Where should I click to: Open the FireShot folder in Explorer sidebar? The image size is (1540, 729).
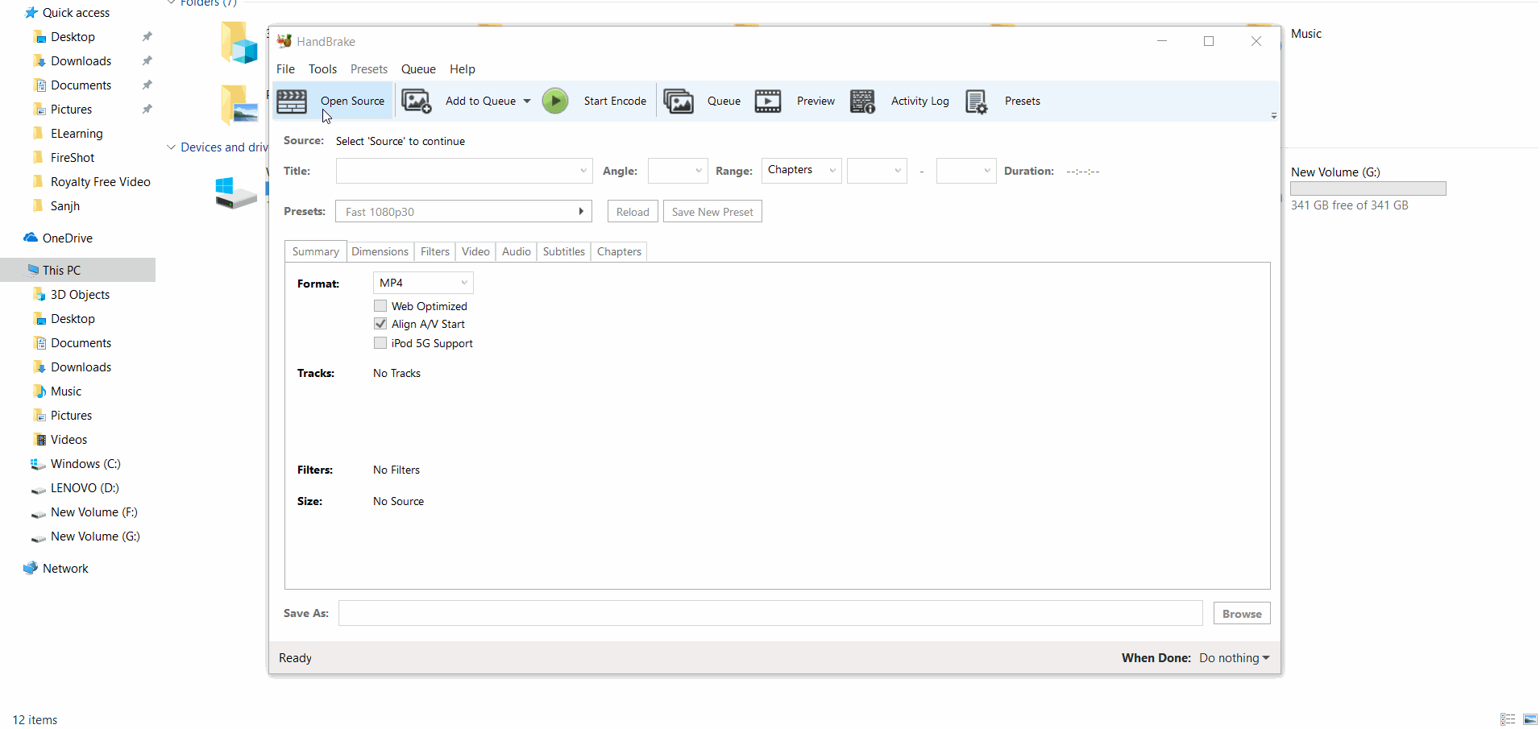click(x=73, y=158)
